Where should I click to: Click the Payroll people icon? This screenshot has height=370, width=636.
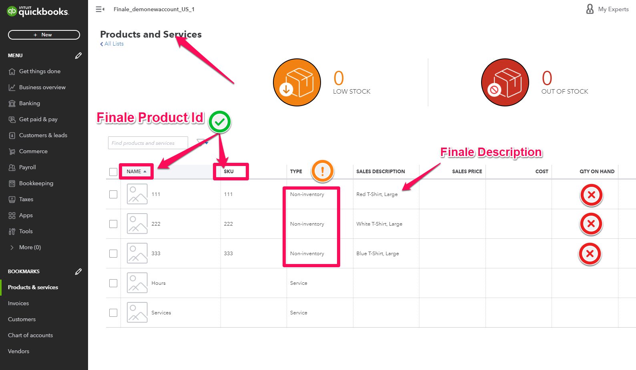[12, 168]
